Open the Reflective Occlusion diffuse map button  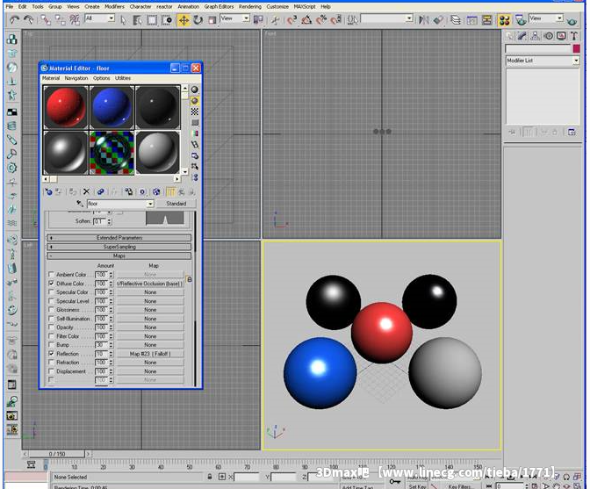(x=150, y=284)
